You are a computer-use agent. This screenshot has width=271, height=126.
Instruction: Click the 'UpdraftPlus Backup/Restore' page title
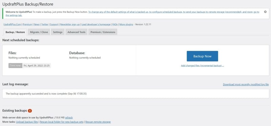pyautogui.click(x=28, y=4)
